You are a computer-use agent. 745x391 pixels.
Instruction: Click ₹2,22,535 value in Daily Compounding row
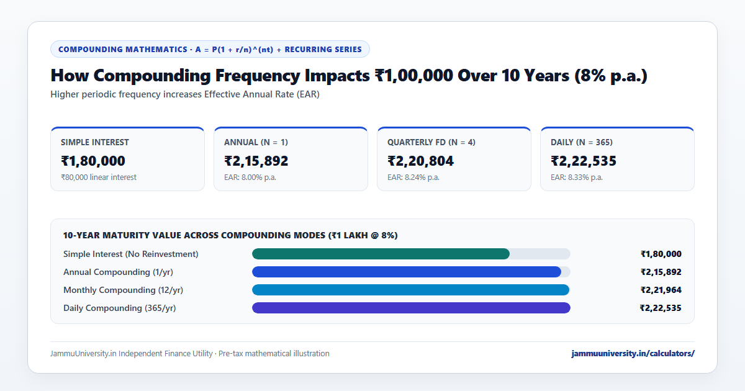click(661, 308)
